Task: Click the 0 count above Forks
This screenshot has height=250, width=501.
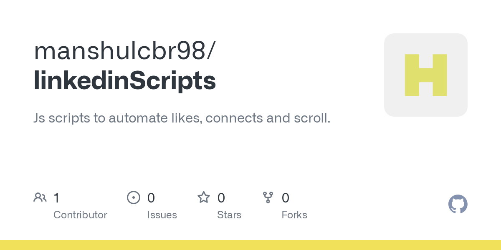Action: [286, 197]
